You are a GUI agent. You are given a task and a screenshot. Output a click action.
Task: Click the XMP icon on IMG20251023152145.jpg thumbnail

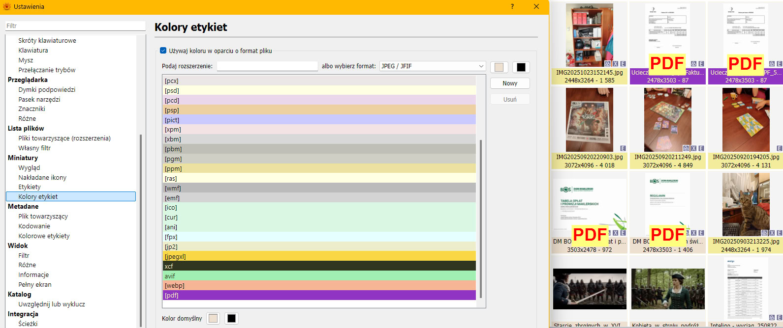click(615, 64)
